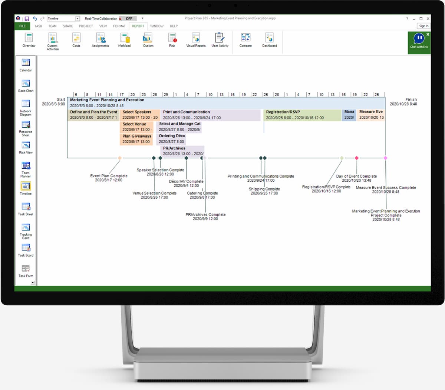Select the Registration/RSVP timeline bar
The image size is (445, 390).
click(302, 115)
